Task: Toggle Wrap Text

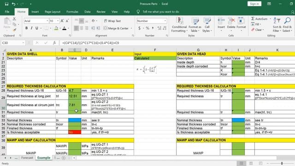Action: click(112, 21)
